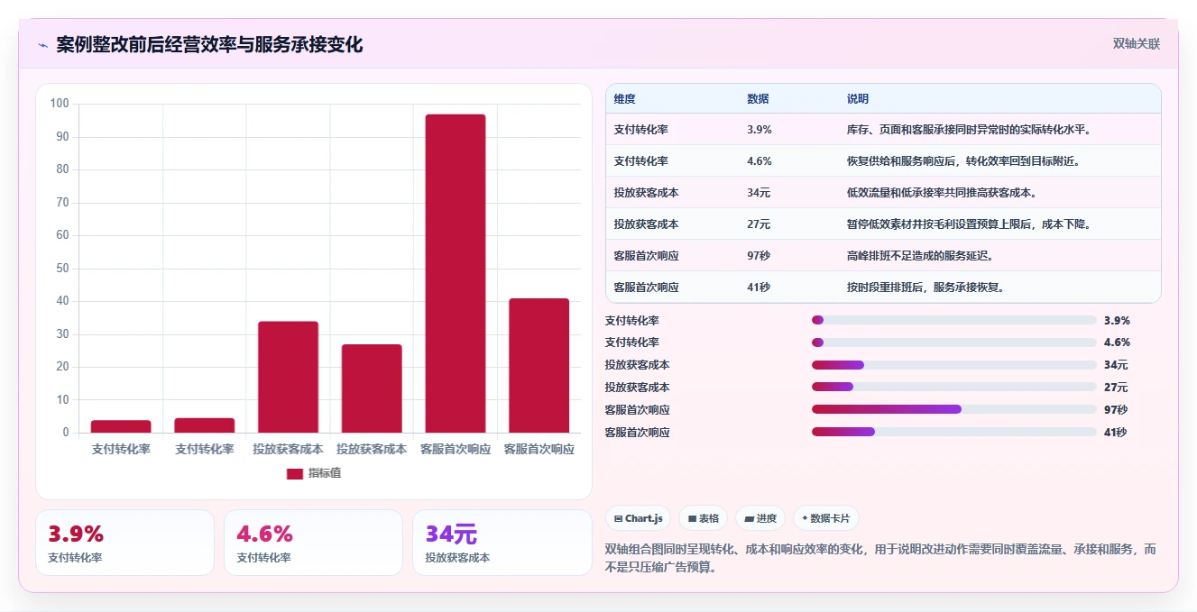
Task: Click the chart bar reaching about 41
Action: click(539, 365)
